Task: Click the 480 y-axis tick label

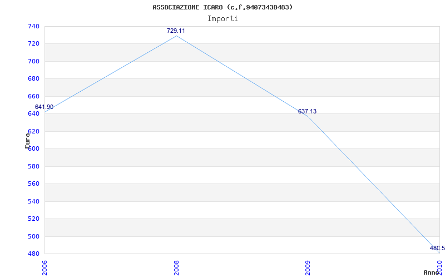Action: coord(34,254)
